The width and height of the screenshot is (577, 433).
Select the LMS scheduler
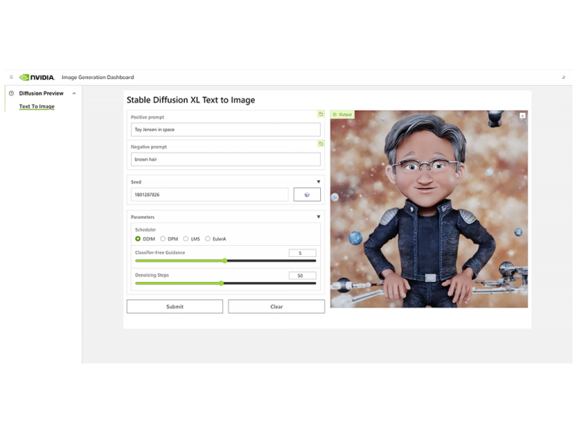pyautogui.click(x=186, y=238)
